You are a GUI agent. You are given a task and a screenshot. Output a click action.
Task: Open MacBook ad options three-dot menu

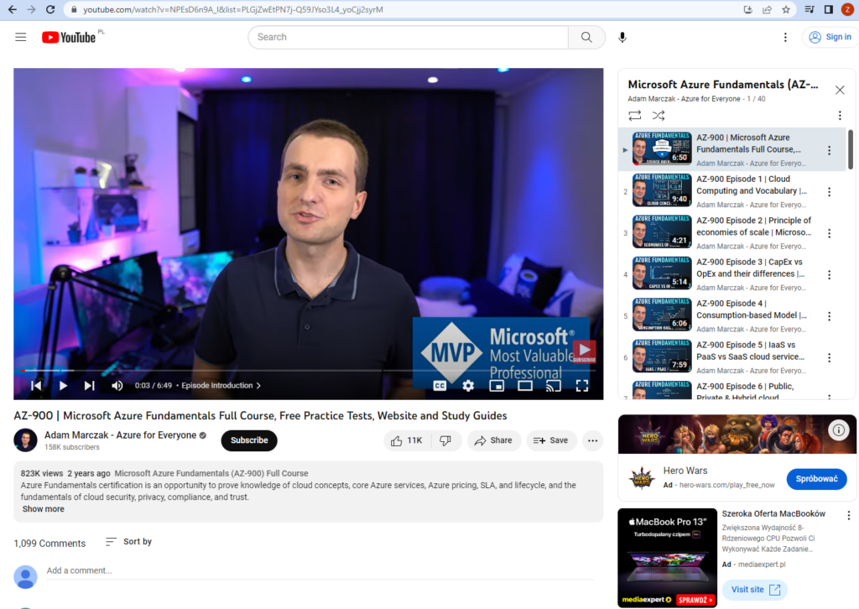849,515
